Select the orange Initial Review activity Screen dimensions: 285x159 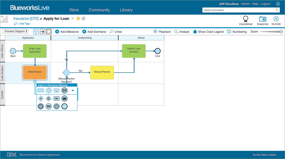pyautogui.click(x=35, y=73)
